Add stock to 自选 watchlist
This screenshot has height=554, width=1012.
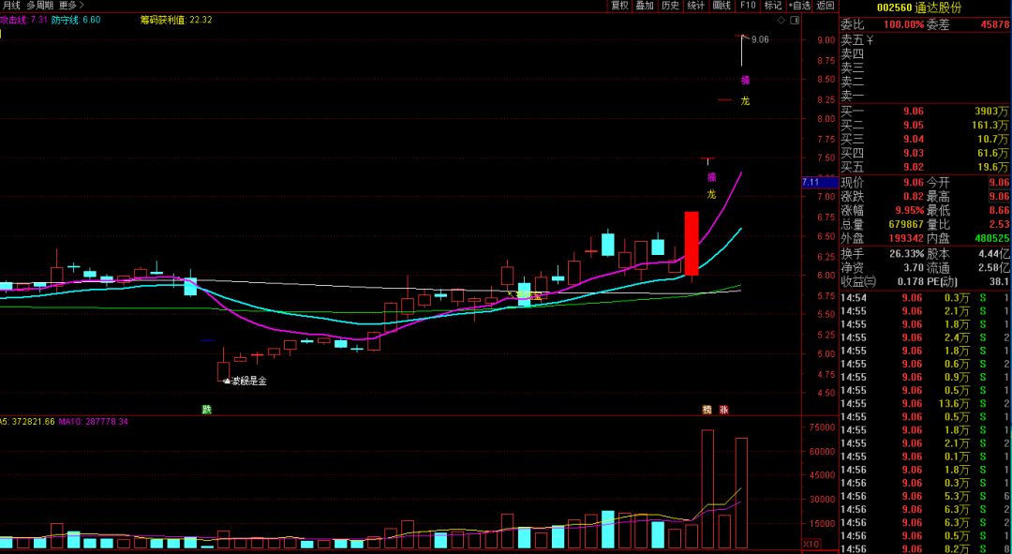tap(799, 6)
